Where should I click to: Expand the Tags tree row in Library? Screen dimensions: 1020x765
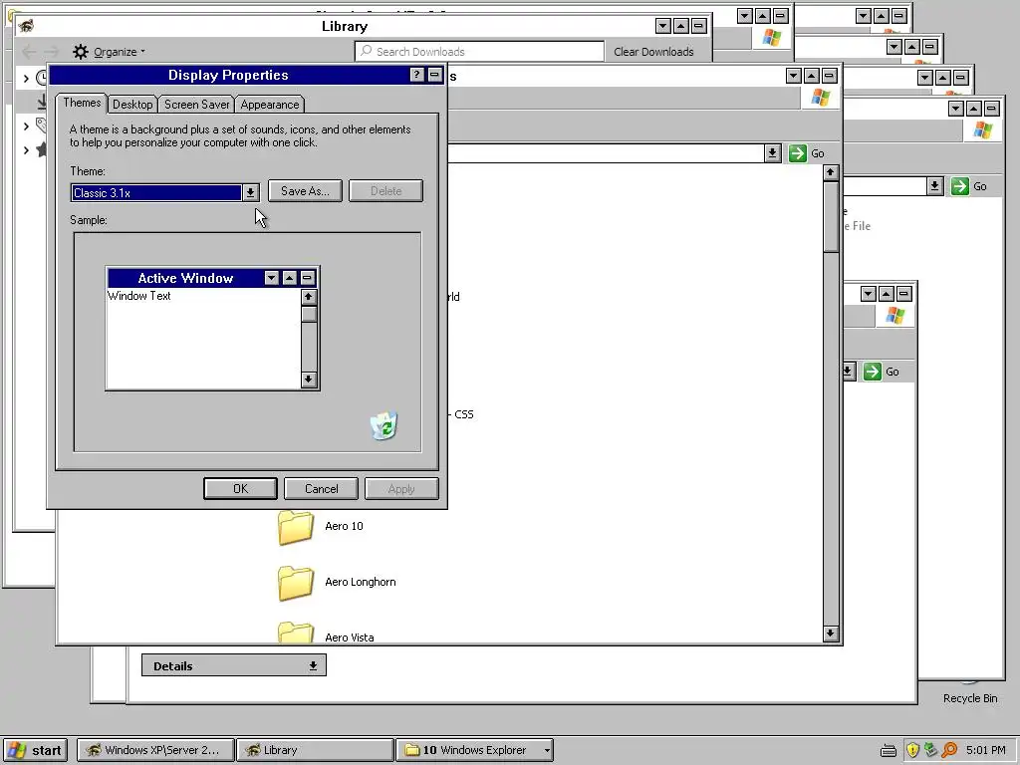point(26,126)
